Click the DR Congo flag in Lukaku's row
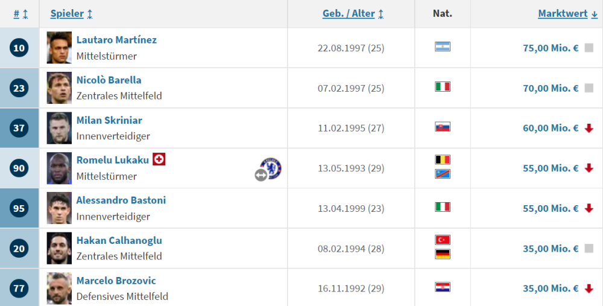The image size is (603, 306). tap(442, 174)
